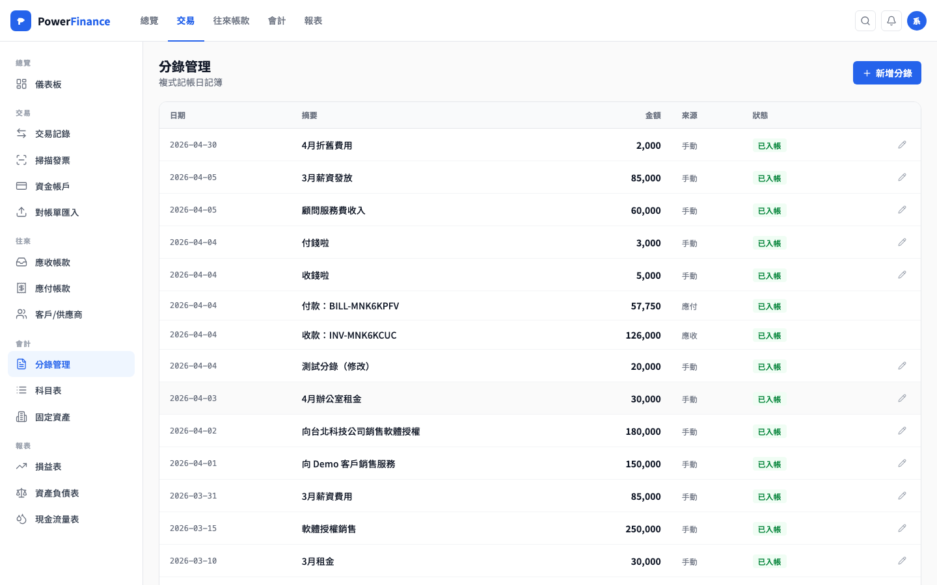Select 應付帳款 payables icon
Viewport: 937px width, 585px height.
[21, 288]
